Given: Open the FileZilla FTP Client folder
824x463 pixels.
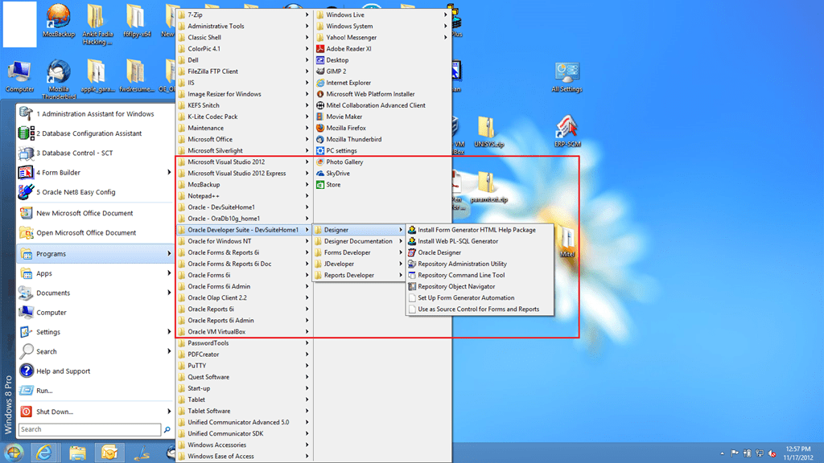Looking at the screenshot, I should (244, 72).
